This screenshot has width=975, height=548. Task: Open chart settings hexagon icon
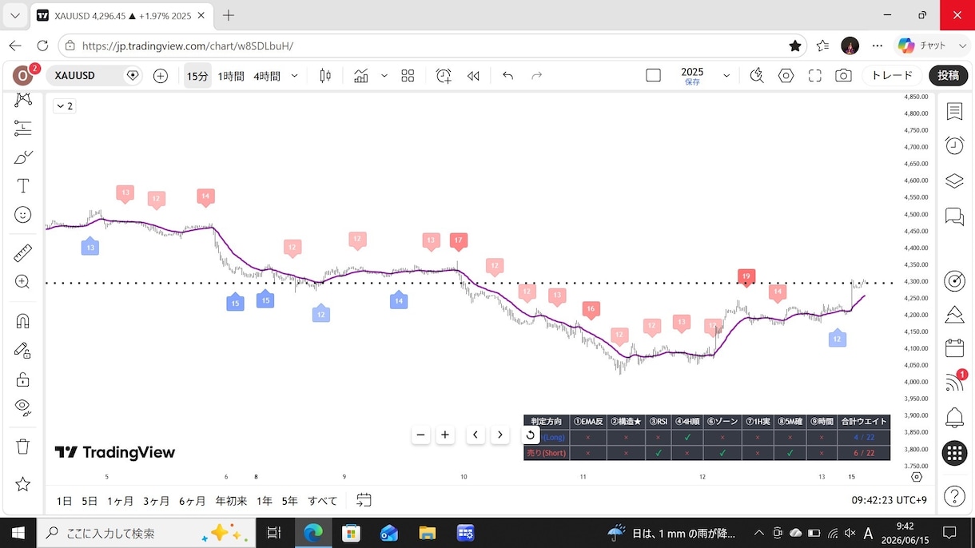(786, 76)
